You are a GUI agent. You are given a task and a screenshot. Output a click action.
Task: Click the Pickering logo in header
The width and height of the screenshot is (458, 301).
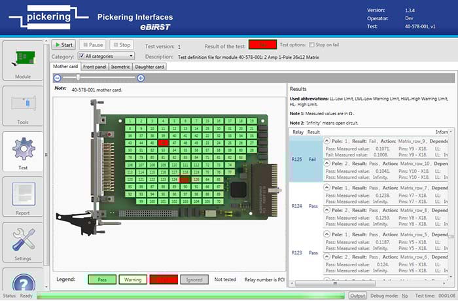click(x=48, y=18)
